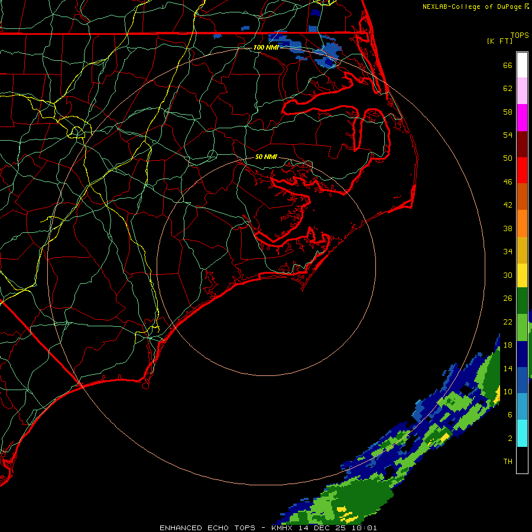Click the "K FT" units label
This screenshot has height=532, width=532.
[x=500, y=41]
